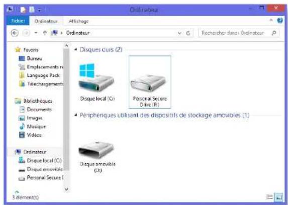Collapse the Disques durs group
This screenshot has width=288, height=205.
(75, 49)
